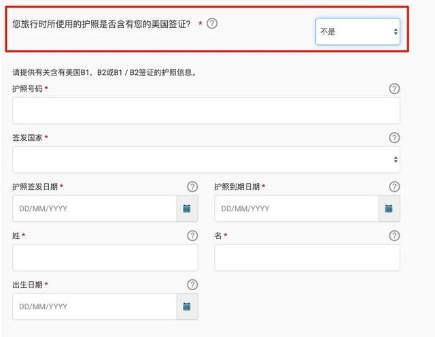Open calendar picker for 护照签发日期

coord(187,208)
